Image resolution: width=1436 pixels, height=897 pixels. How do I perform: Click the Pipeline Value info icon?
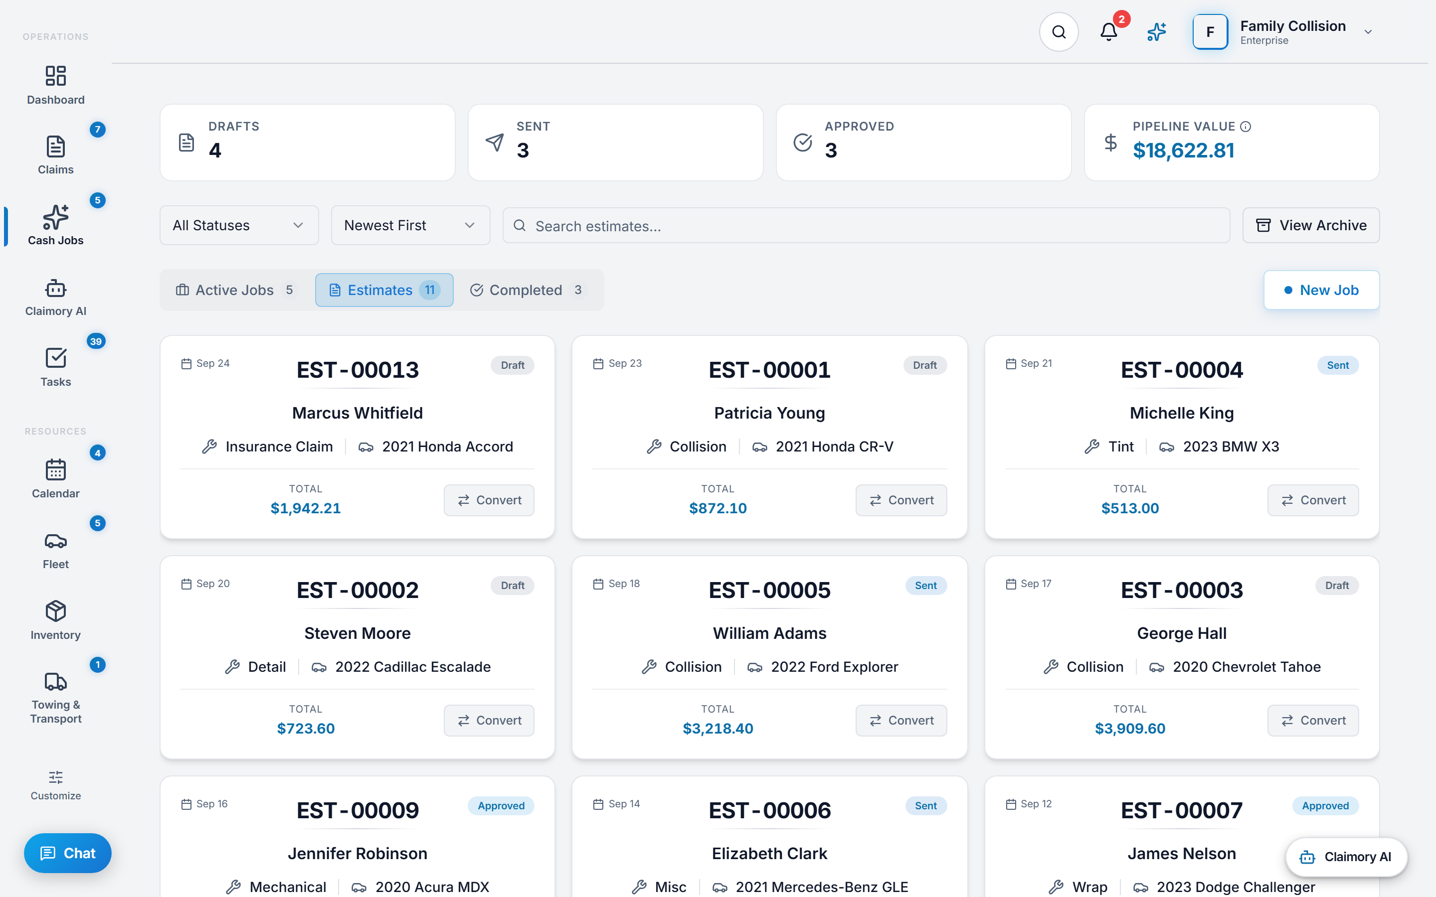(x=1246, y=127)
